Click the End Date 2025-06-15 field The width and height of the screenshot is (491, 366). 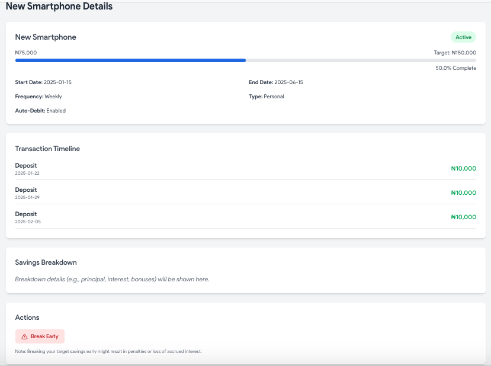point(276,82)
